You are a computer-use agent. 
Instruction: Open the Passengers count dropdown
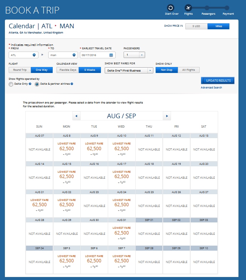pyautogui.click(x=142, y=55)
